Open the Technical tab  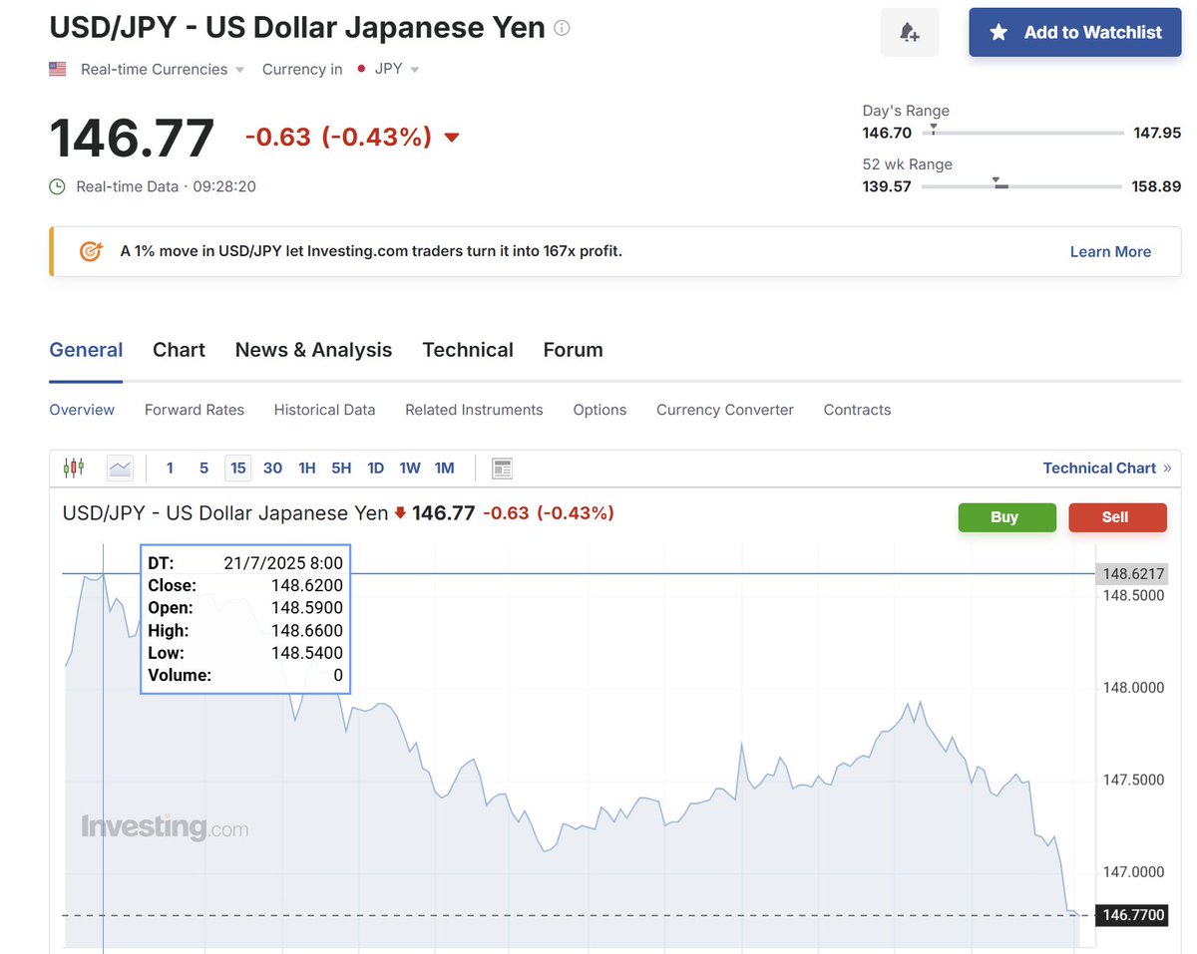tap(468, 350)
